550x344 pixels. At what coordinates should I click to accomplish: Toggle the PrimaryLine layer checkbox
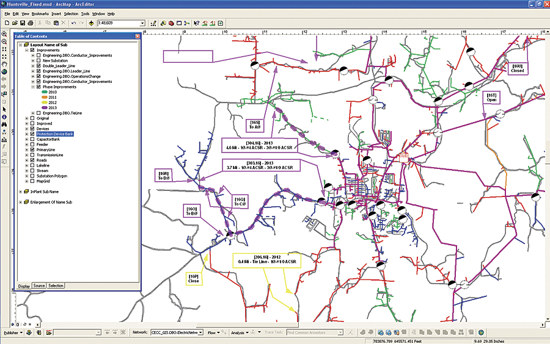[31, 149]
